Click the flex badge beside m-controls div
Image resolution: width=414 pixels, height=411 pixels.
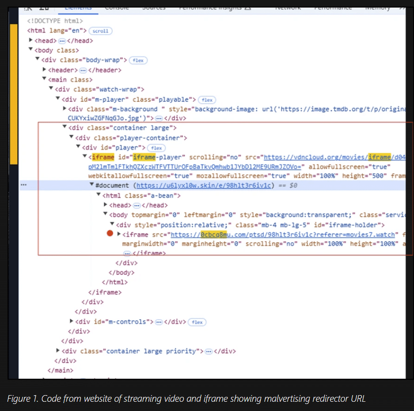(x=197, y=322)
